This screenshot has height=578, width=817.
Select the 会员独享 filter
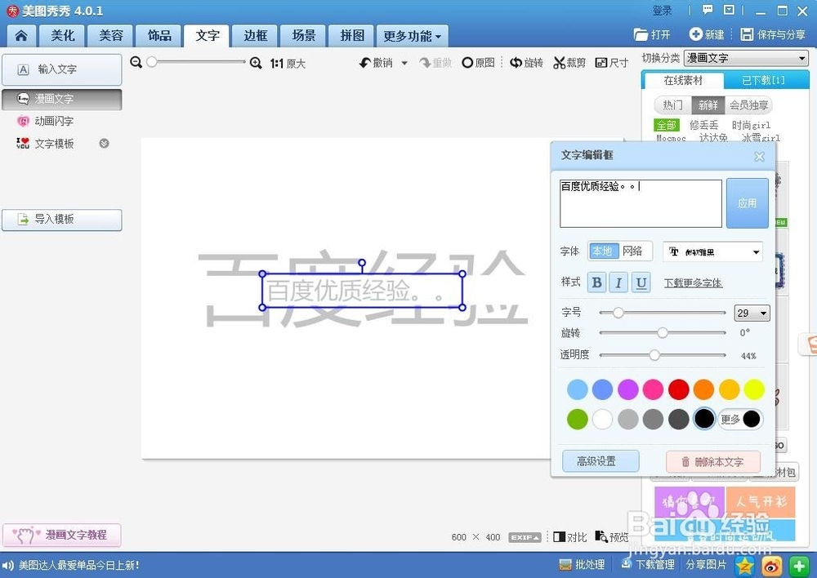pos(748,105)
